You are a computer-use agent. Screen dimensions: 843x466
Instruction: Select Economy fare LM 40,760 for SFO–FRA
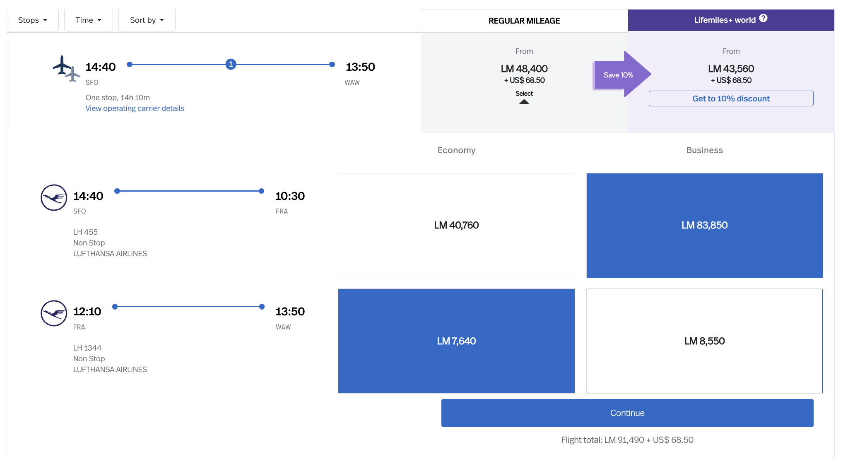[456, 226]
